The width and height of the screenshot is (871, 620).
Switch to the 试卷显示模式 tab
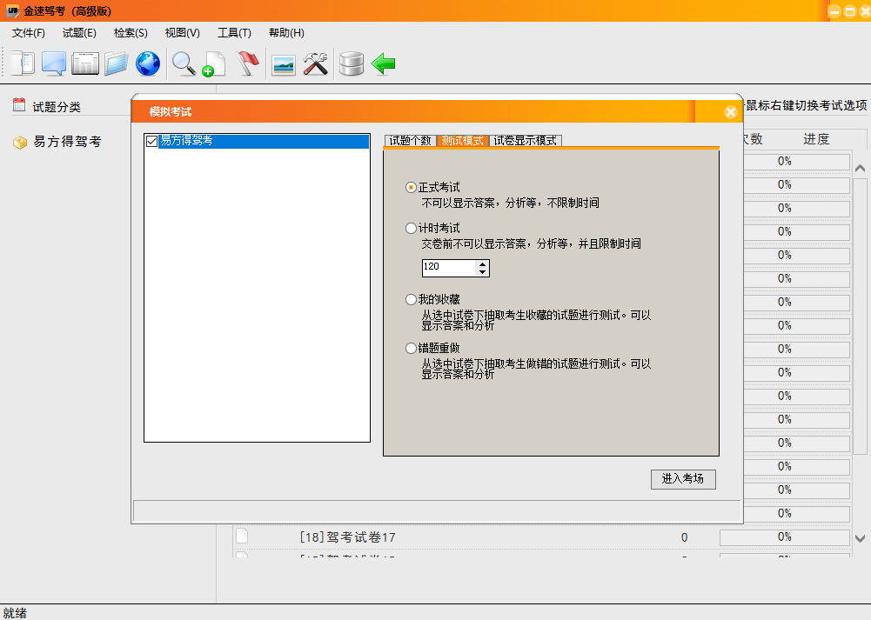pos(526,140)
